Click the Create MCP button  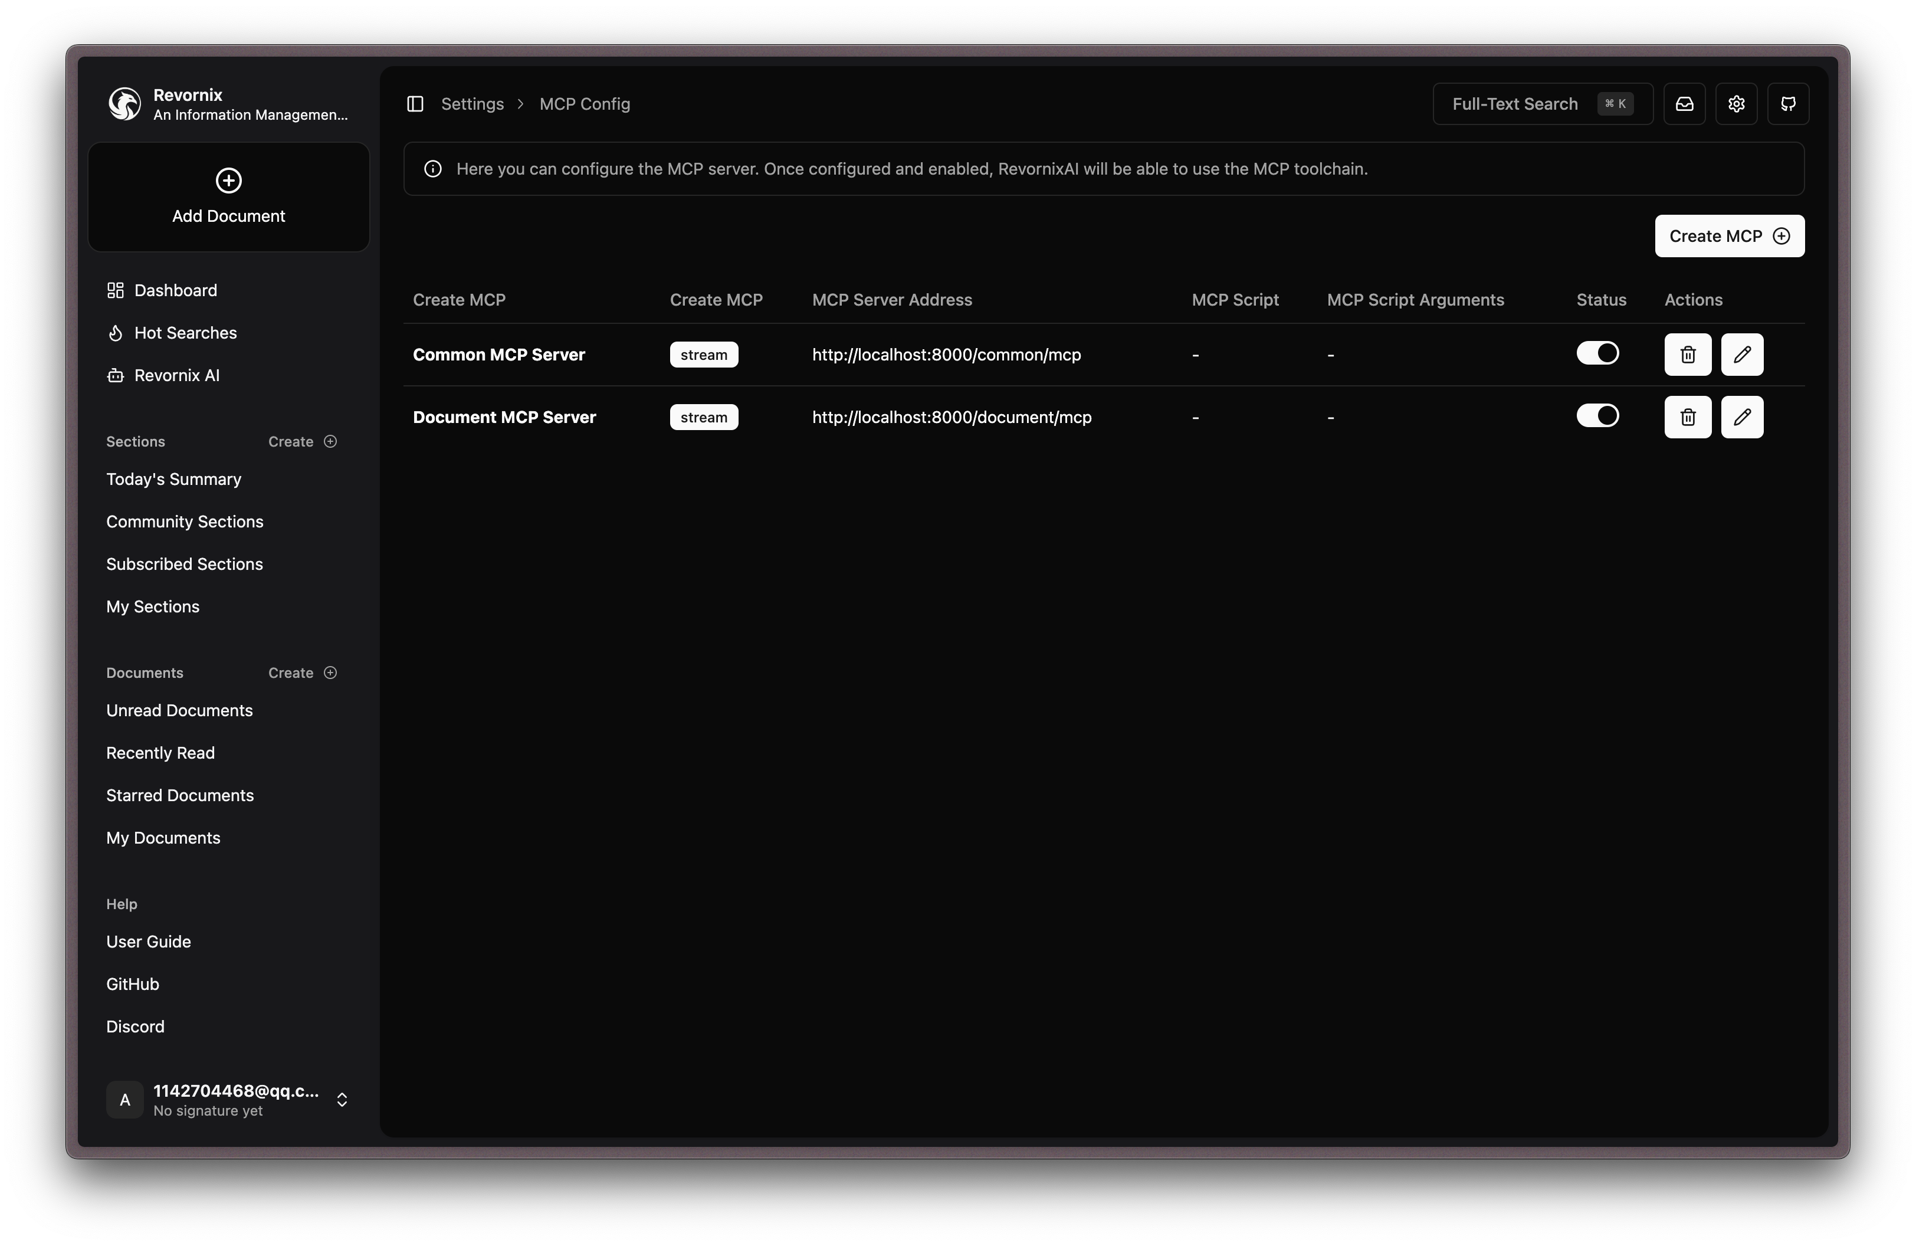pyautogui.click(x=1729, y=237)
